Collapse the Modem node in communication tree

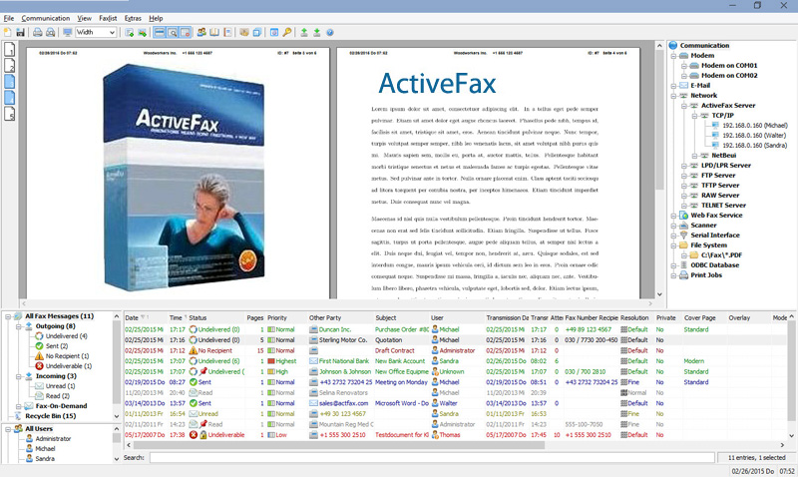tap(673, 56)
